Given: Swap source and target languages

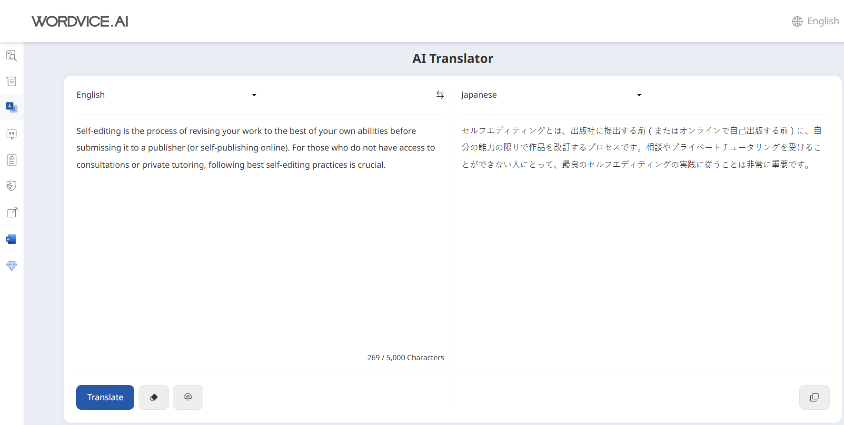Looking at the screenshot, I should (440, 95).
